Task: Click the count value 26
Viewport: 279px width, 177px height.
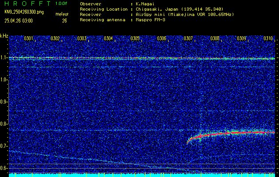Action: pyautogui.click(x=64, y=21)
